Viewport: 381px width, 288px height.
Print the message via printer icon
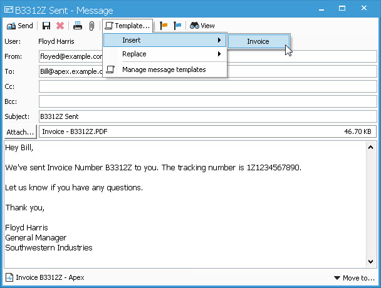(x=78, y=26)
